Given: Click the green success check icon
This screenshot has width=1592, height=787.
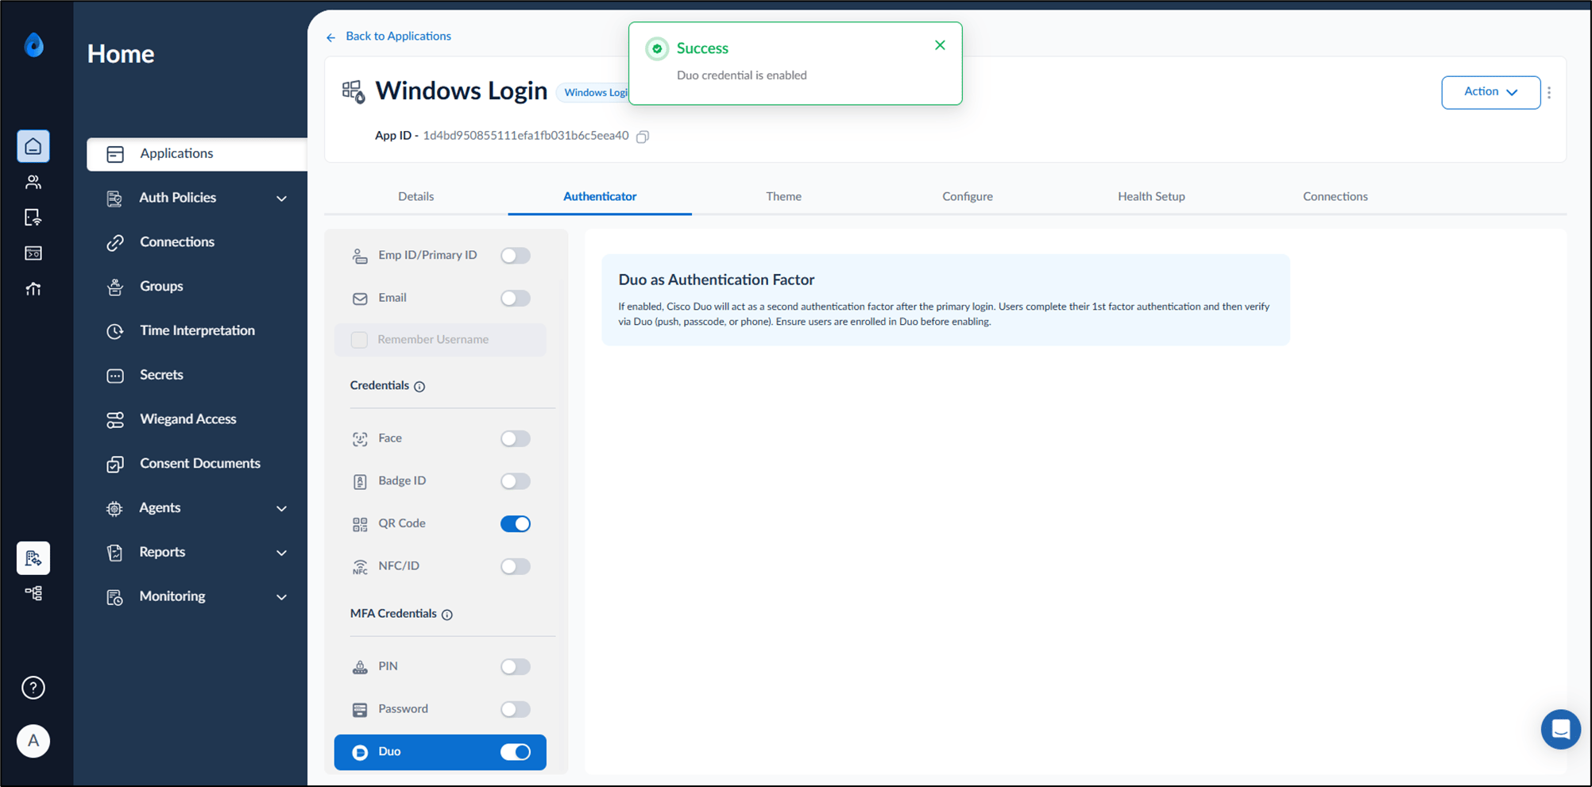Looking at the screenshot, I should [657, 48].
